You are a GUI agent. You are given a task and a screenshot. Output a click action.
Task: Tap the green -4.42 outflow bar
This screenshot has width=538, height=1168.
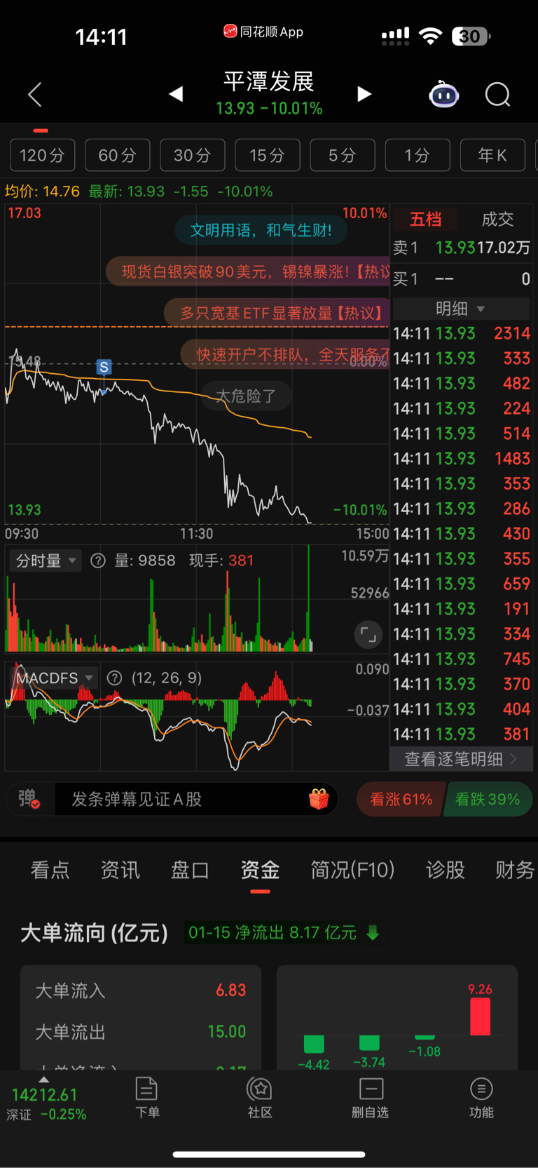coord(314,1044)
